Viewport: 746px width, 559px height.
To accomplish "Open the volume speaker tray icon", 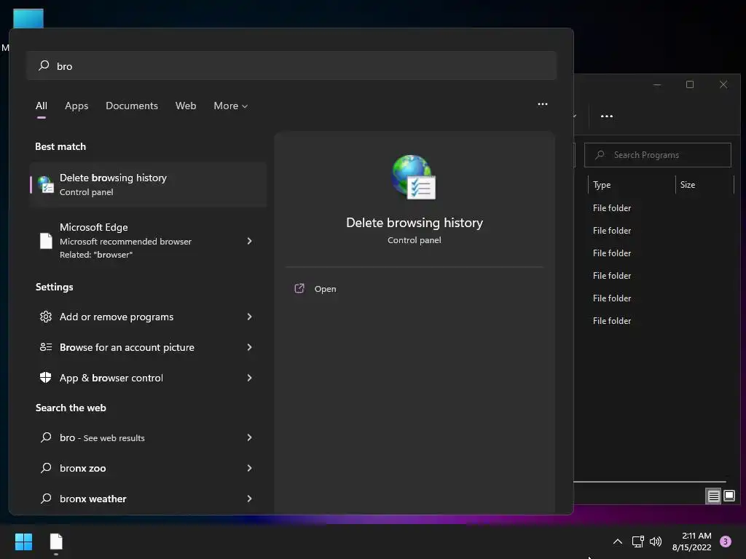I will click(x=656, y=542).
